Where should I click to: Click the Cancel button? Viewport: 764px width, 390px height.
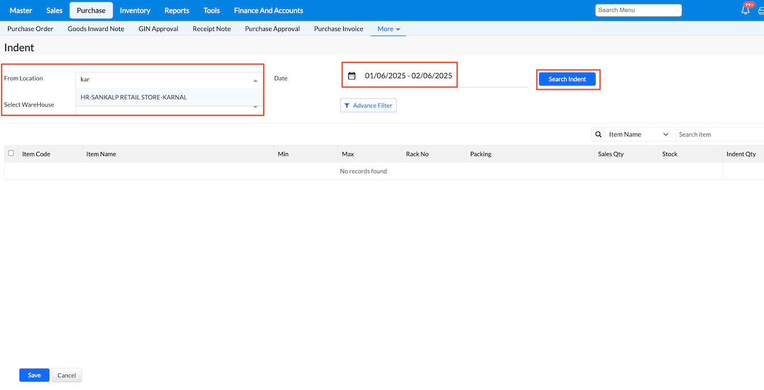pos(67,375)
